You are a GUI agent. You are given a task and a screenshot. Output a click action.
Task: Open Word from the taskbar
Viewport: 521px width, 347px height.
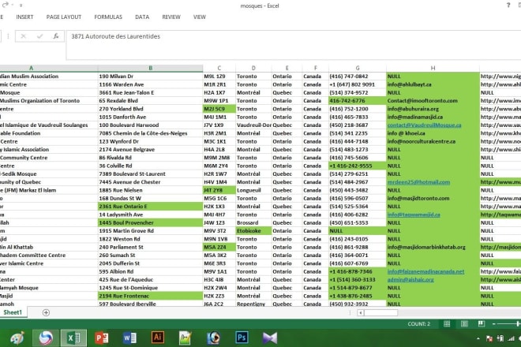[129, 338]
